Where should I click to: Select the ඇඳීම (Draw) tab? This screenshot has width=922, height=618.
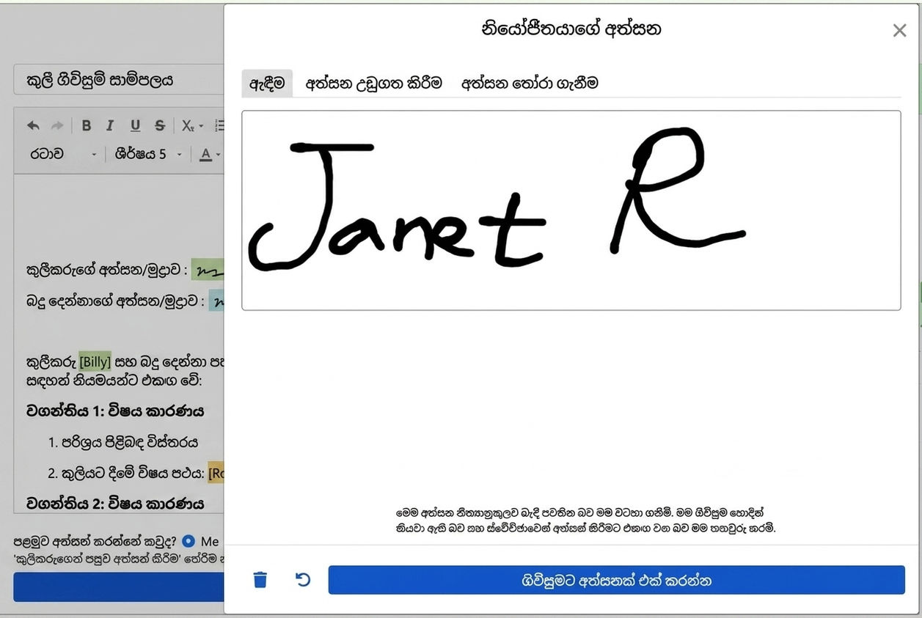point(267,83)
